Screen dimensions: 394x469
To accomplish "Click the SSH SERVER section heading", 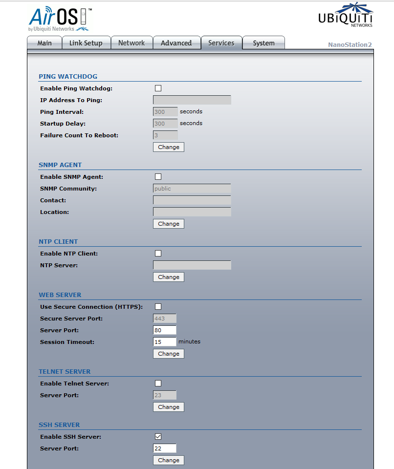I will pyautogui.click(x=59, y=425).
